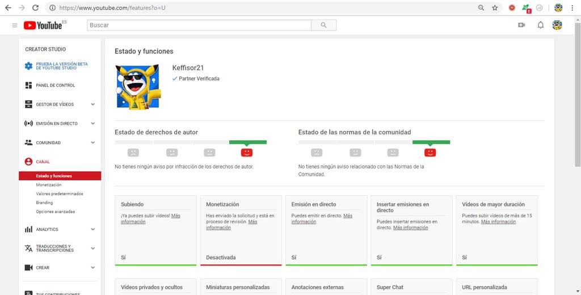This screenshot has width=581, height=295.
Task: Click the upload video camera icon
Action: pos(521,25)
